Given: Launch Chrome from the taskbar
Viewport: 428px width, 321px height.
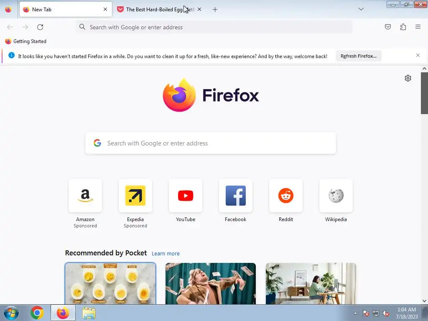Looking at the screenshot, I should 37,313.
